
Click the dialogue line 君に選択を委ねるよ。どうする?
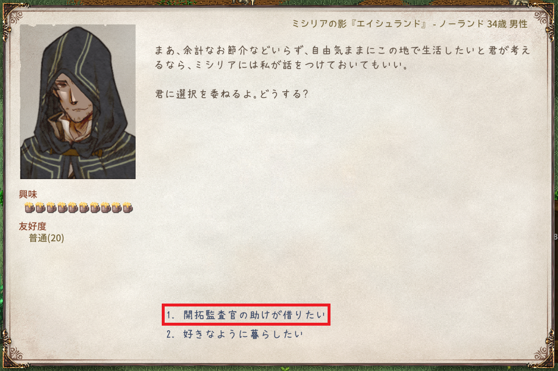pyautogui.click(x=232, y=94)
